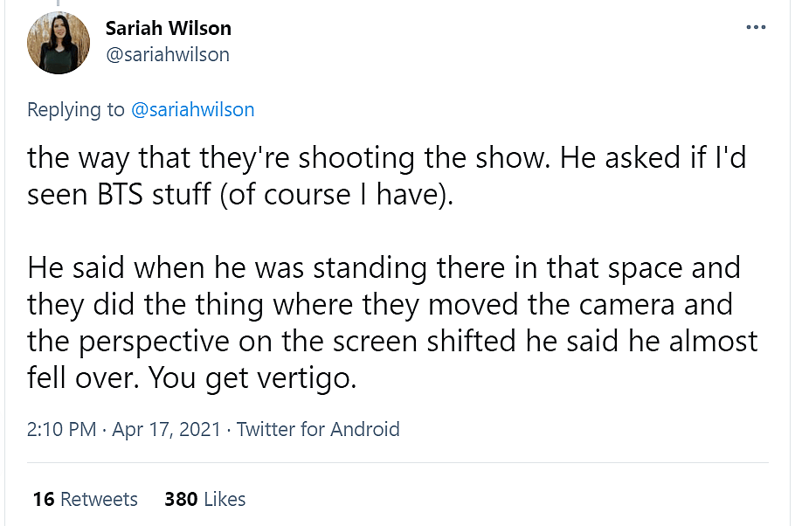Screen dimensions: 795x526
Task: Click the number 380 like count
Action: [181, 499]
